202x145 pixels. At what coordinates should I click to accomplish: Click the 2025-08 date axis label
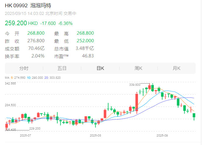coord(95,135)
